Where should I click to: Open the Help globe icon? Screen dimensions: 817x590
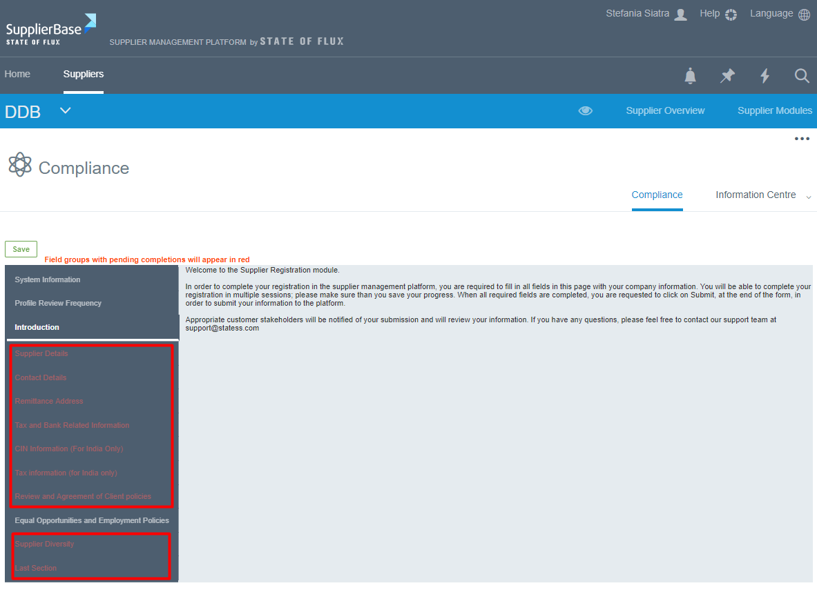[731, 13]
